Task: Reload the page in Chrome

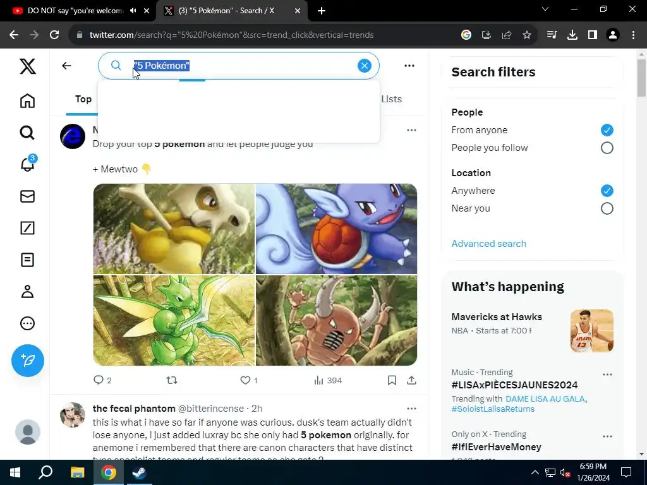Action: (54, 35)
